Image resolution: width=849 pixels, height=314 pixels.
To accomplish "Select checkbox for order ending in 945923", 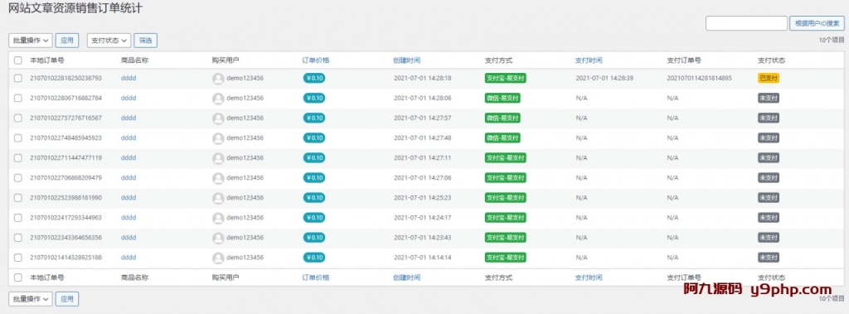I will 18,138.
